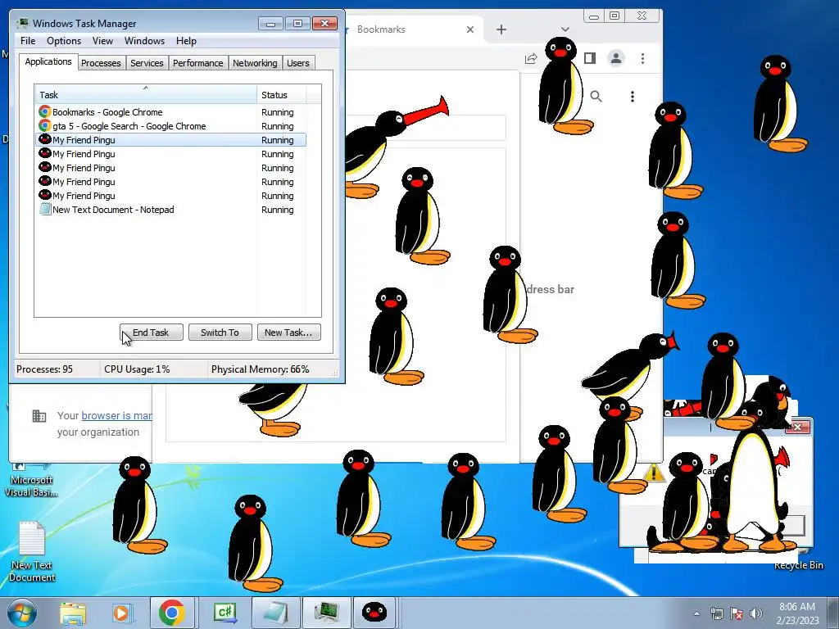Open the 'browser is managed' link in Chrome

(116, 415)
